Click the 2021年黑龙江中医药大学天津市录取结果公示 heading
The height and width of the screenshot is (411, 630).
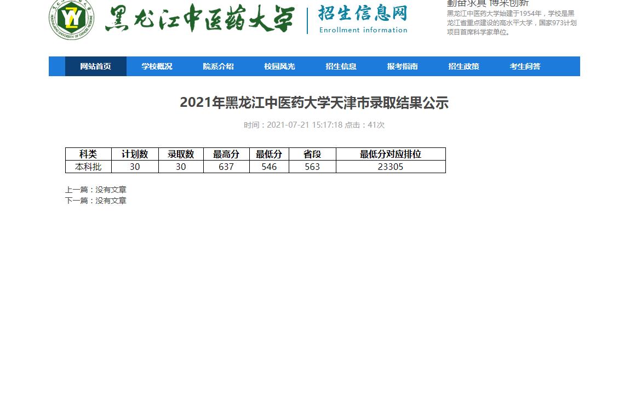(x=314, y=103)
